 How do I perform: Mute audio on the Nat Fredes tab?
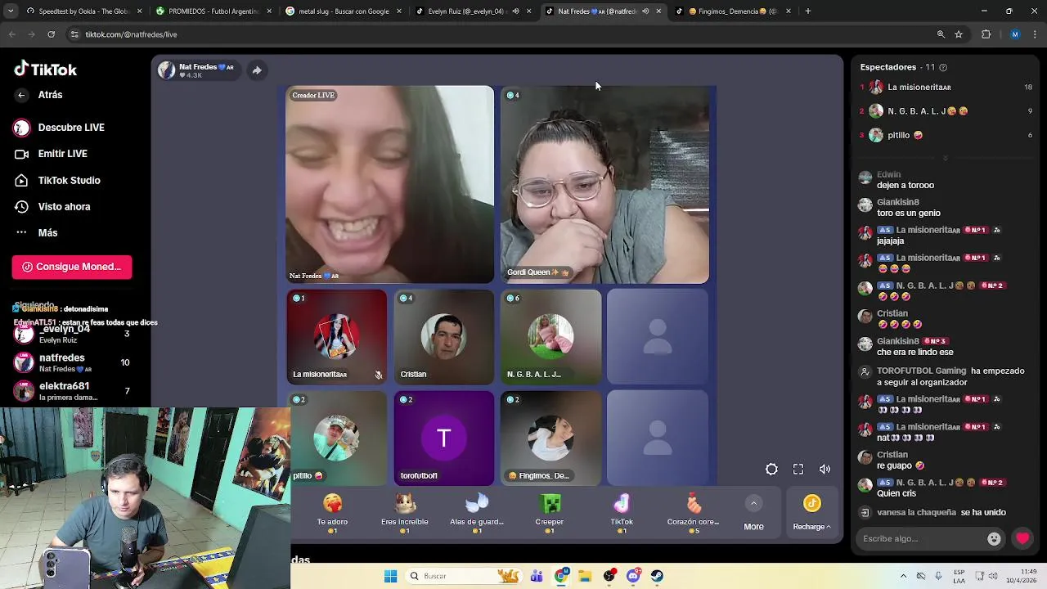point(645,11)
